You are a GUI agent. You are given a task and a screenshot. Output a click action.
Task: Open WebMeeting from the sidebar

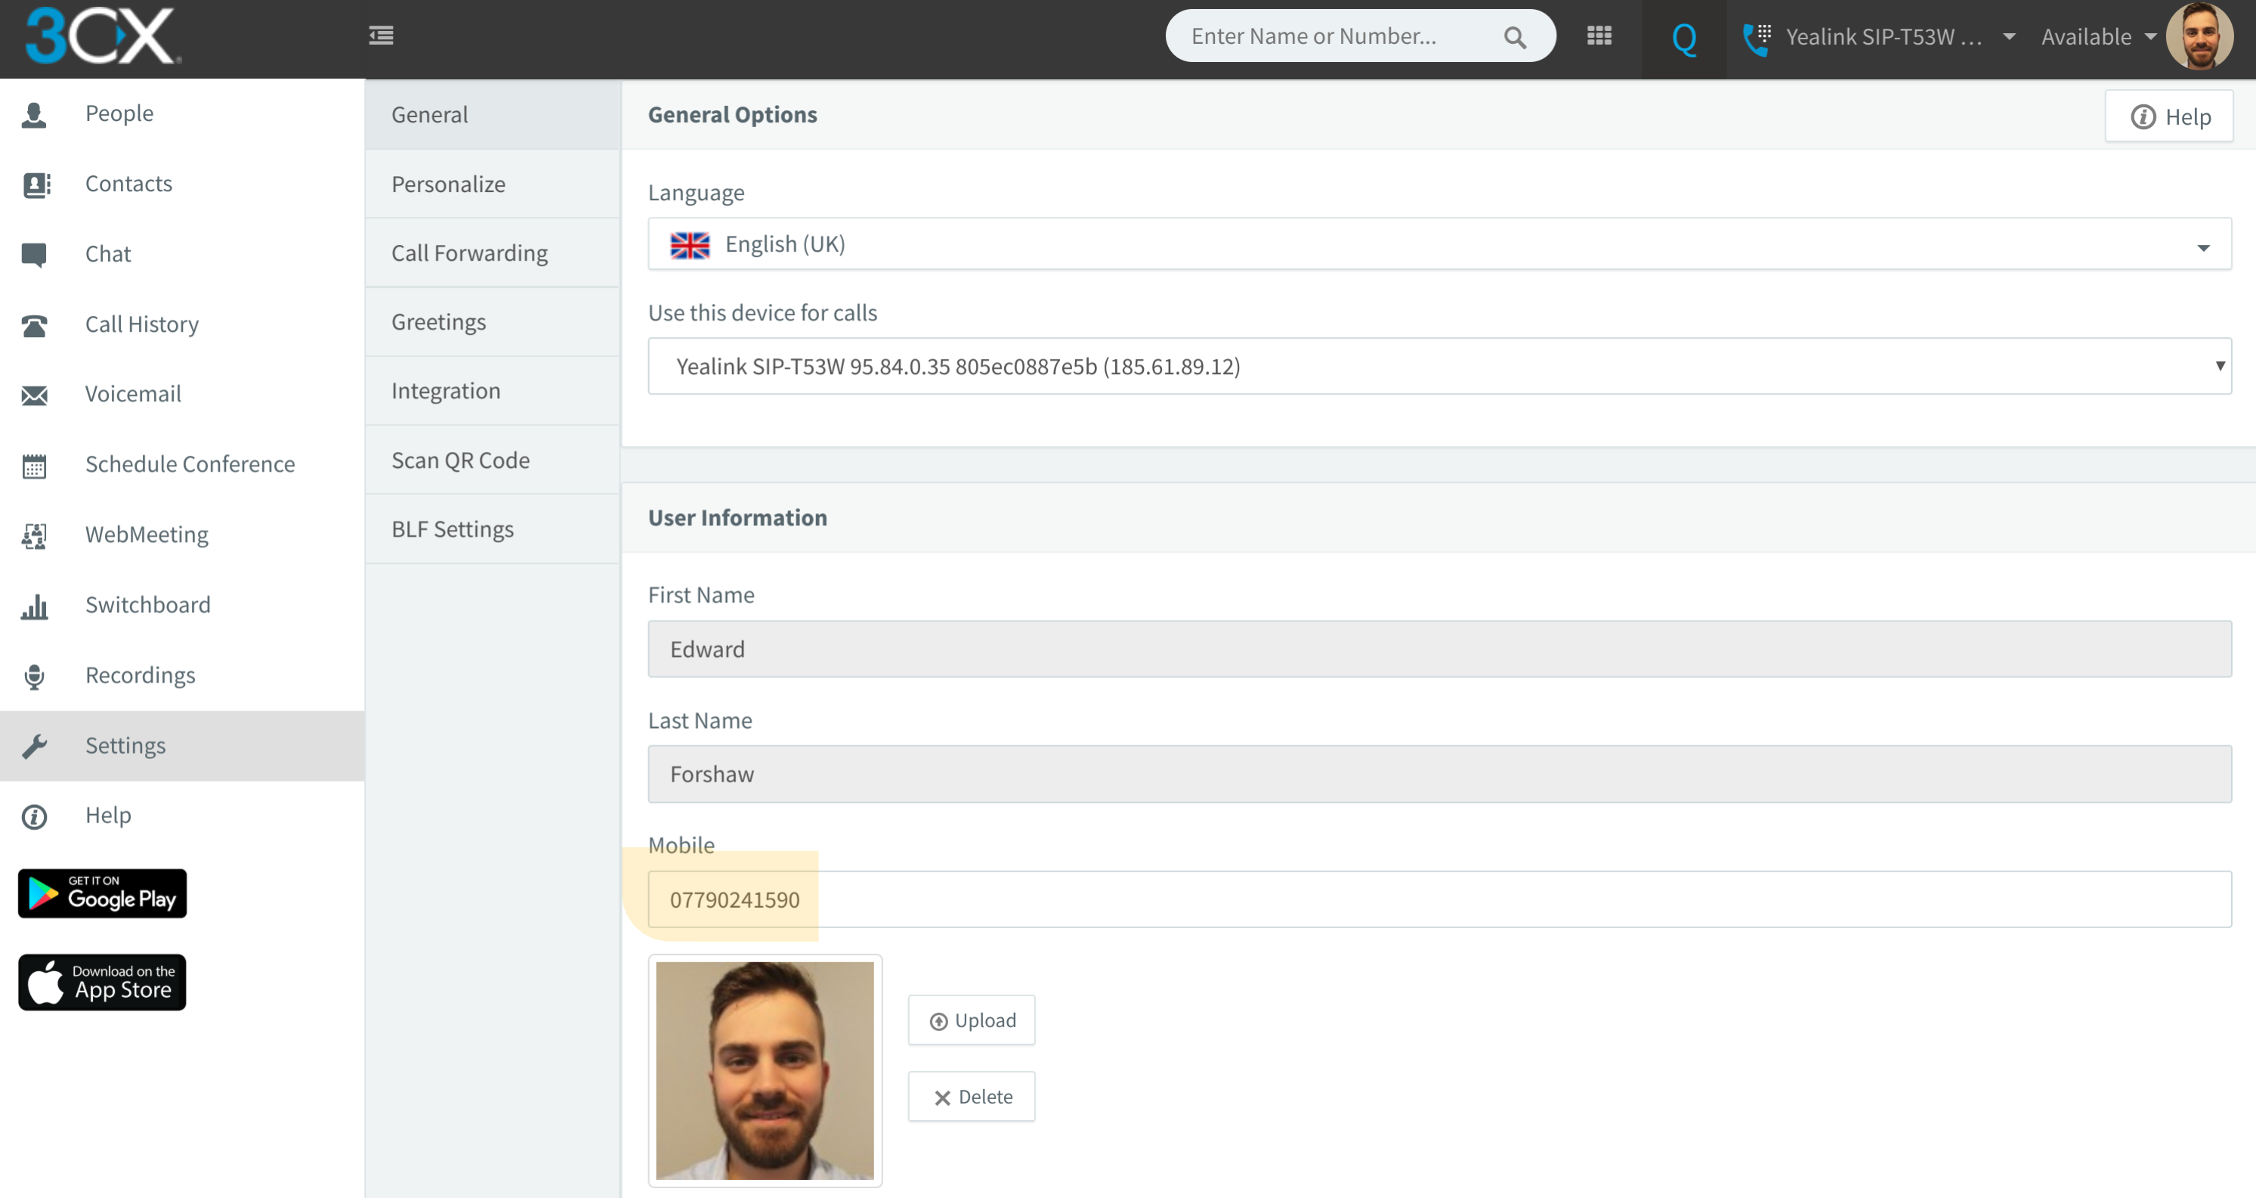tap(147, 534)
